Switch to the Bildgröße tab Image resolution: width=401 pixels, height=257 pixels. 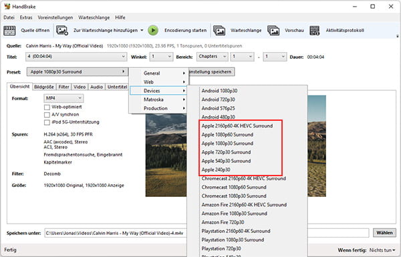[44, 87]
